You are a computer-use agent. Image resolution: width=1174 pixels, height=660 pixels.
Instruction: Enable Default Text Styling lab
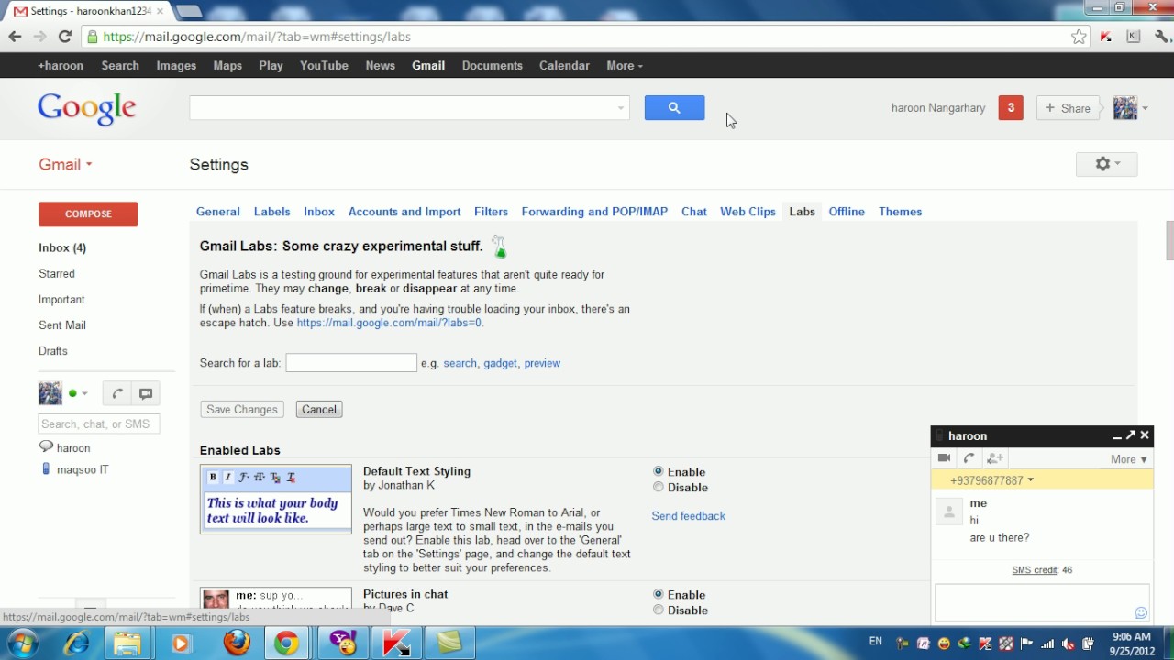tap(658, 471)
